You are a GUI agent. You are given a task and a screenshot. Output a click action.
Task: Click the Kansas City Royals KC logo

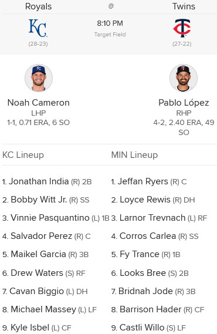[x=38, y=28]
